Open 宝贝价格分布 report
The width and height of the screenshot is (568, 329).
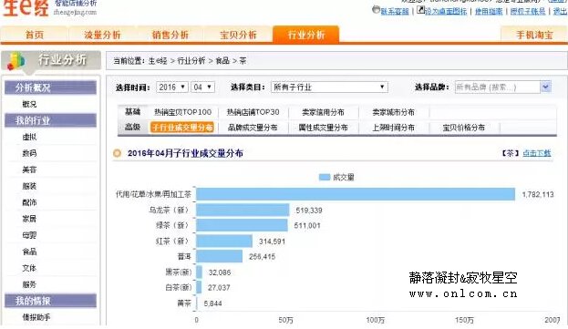463,128
